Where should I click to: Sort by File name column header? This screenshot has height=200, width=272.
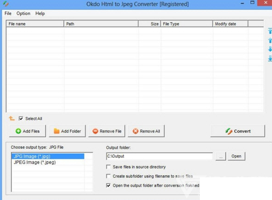click(x=35, y=24)
